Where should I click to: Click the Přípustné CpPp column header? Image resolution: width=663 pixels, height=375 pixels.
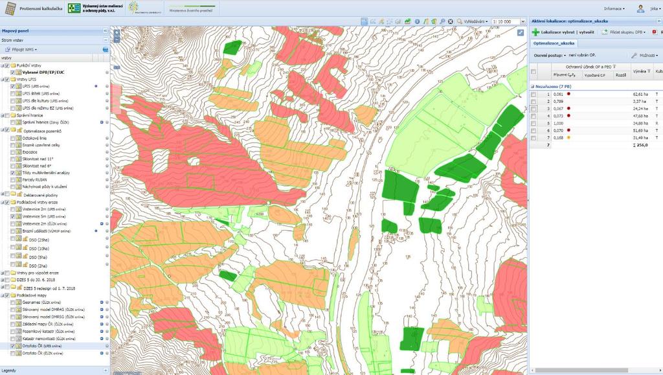coord(566,75)
